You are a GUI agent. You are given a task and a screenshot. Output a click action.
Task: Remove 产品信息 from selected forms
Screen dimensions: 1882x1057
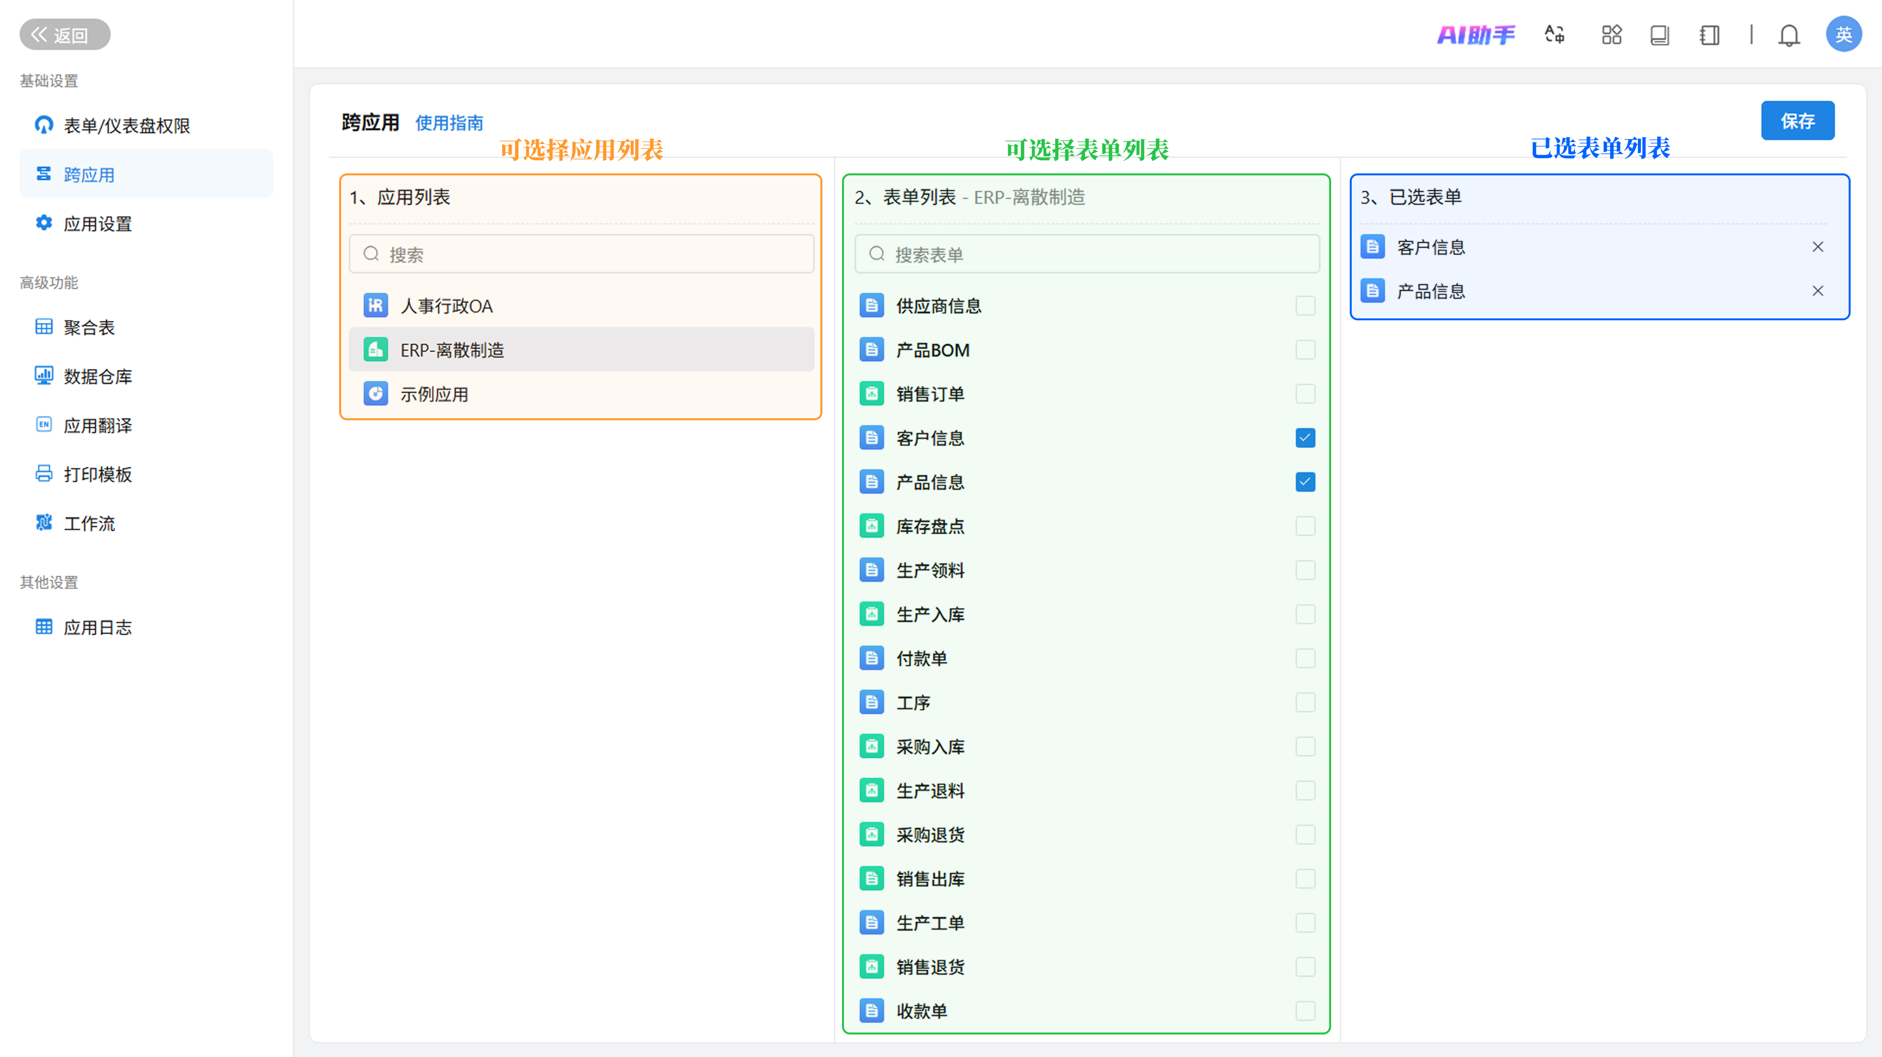[1818, 291]
